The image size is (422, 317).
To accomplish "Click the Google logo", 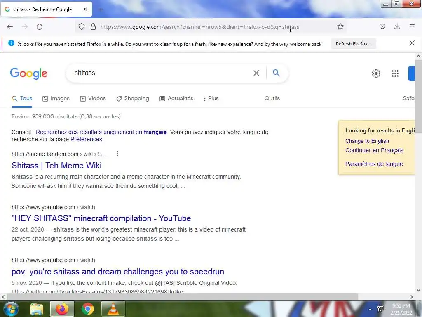I will (x=28, y=73).
